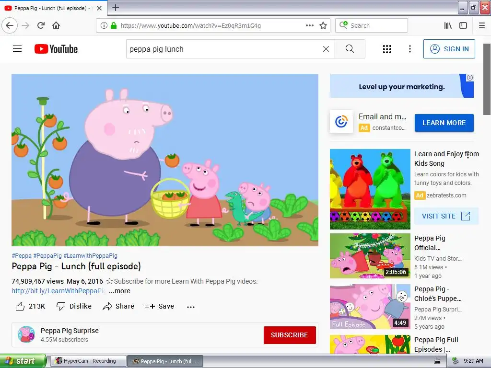Image resolution: width=491 pixels, height=368 pixels.
Task: Click the Windows start button
Action: pyautogui.click(x=23, y=361)
